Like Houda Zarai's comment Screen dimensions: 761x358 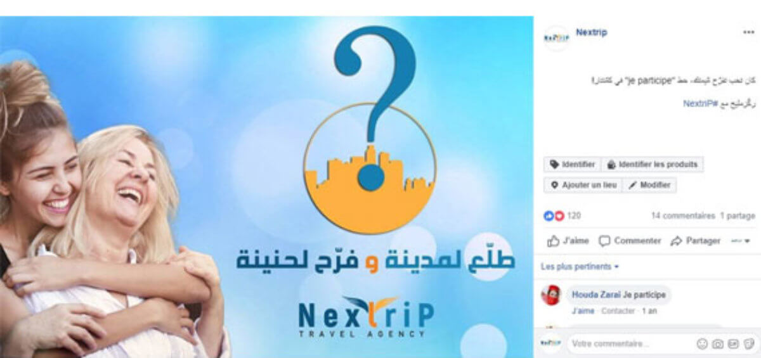click(583, 311)
